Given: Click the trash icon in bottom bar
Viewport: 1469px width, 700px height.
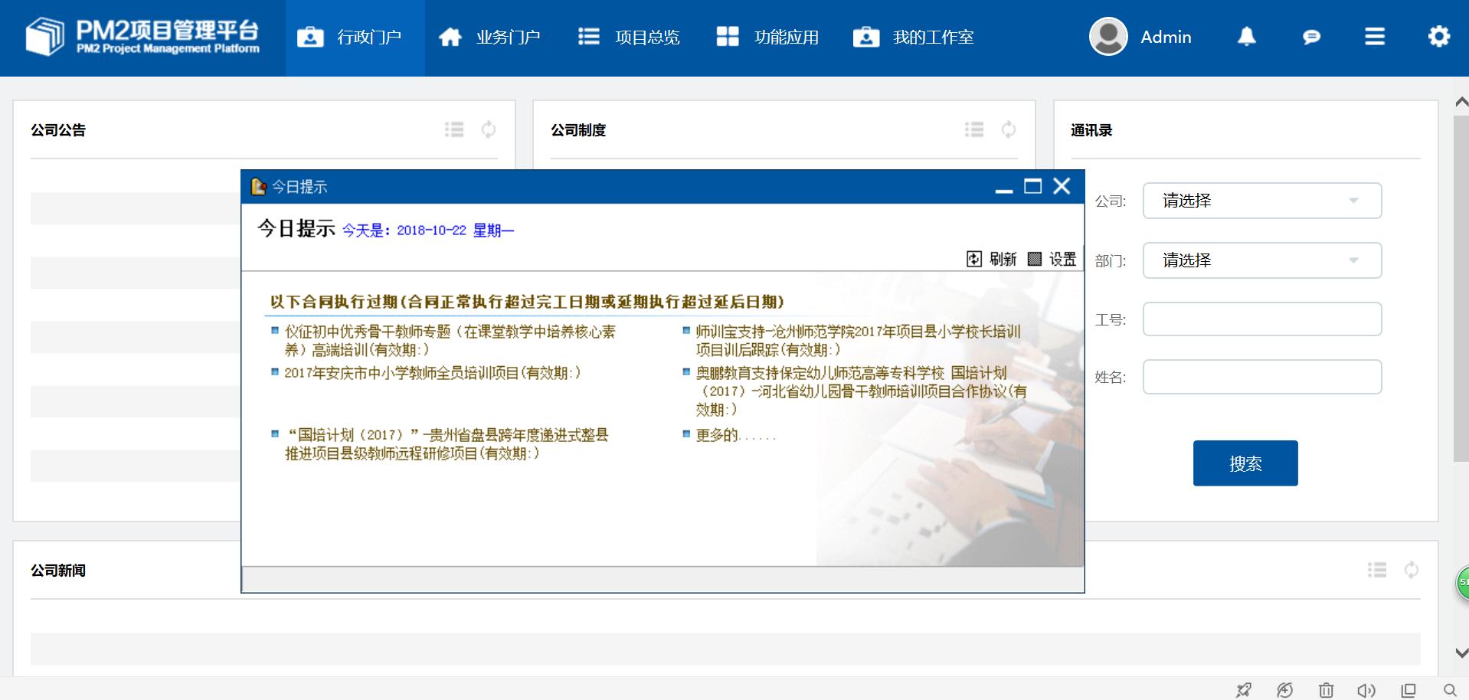Looking at the screenshot, I should click(1326, 690).
